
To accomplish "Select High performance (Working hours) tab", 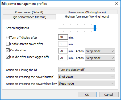I will coord(87,17).
